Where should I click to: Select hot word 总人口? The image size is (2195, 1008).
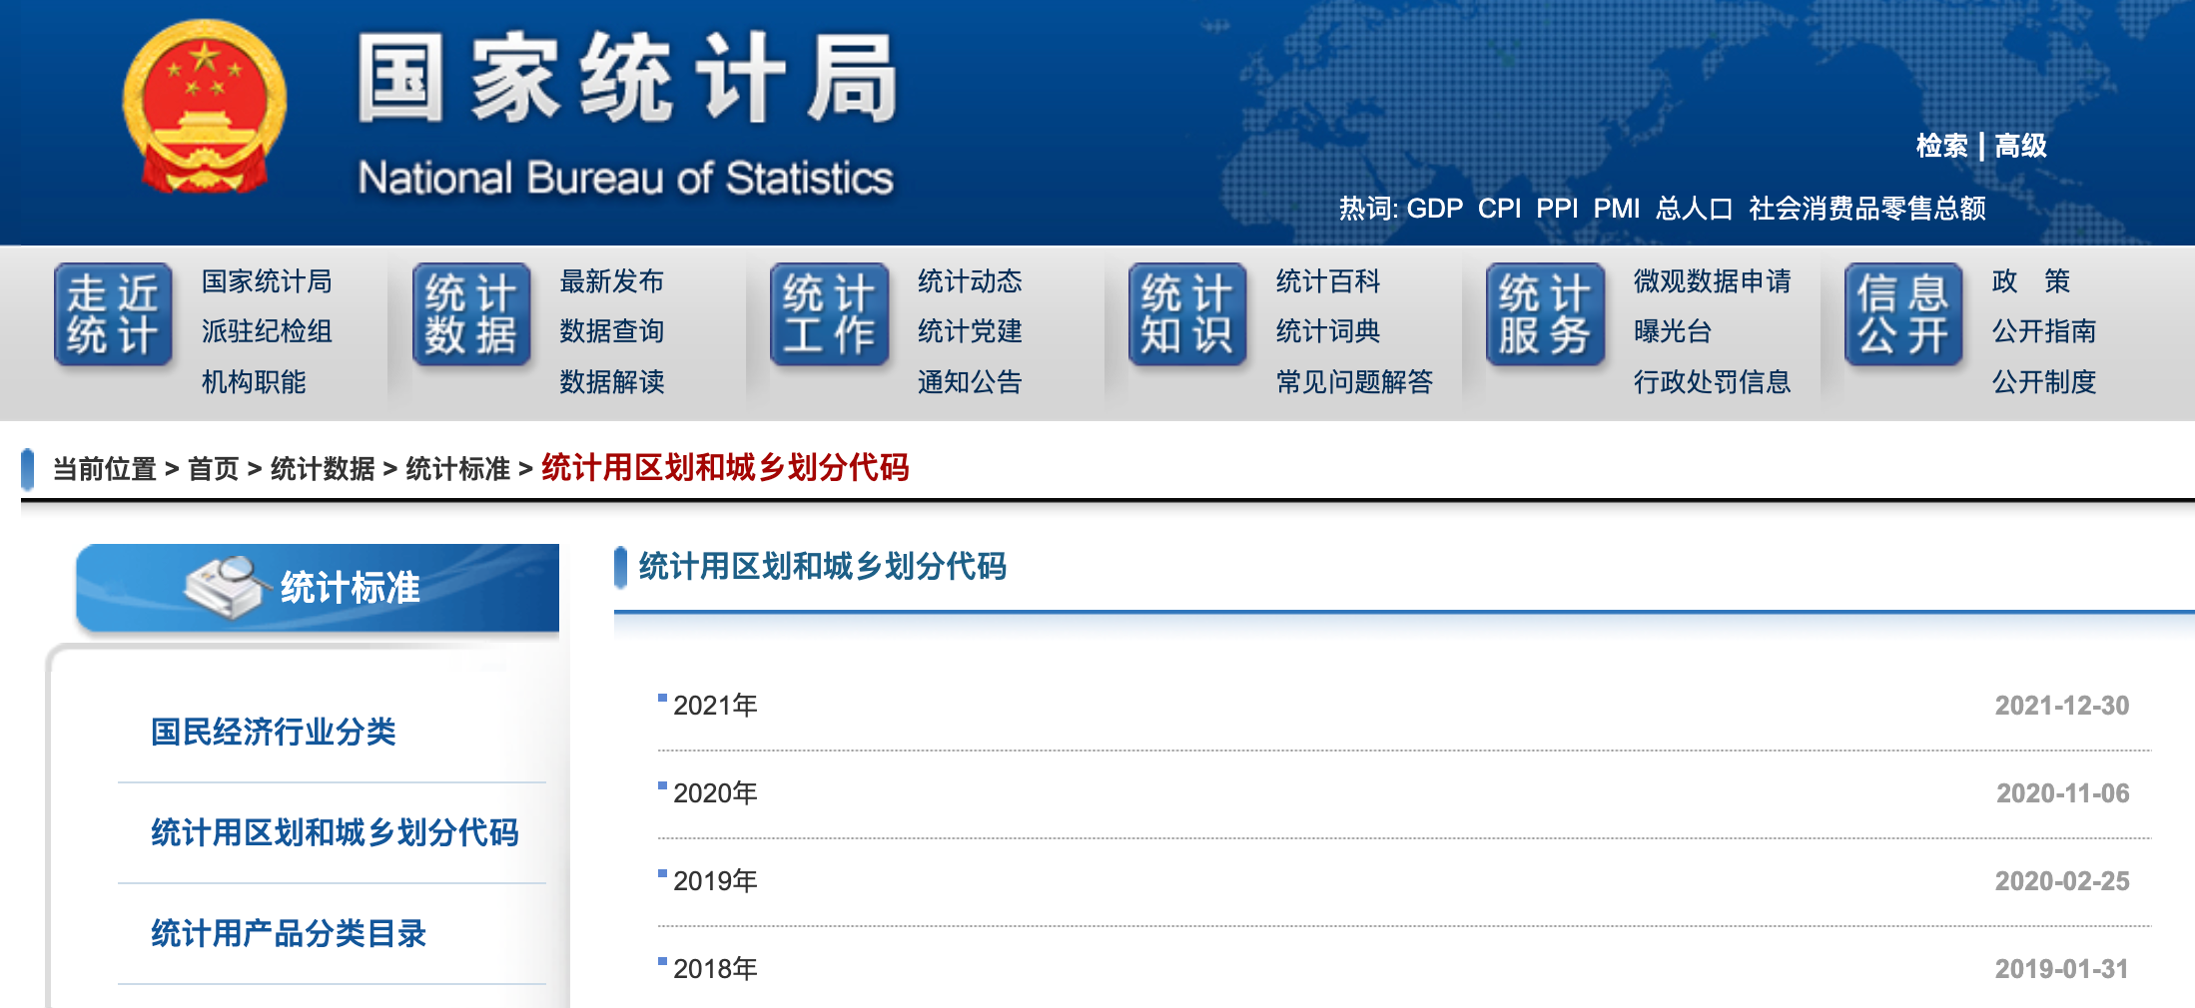pos(1694,209)
